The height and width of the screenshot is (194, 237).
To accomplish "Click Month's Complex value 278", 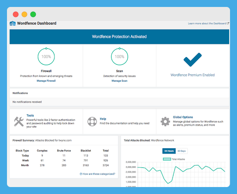I will [x=42, y=165].
